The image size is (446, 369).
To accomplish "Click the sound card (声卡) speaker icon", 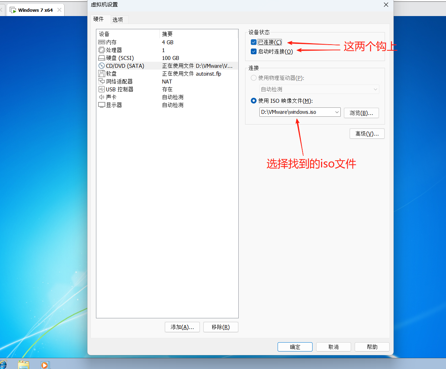I will pyautogui.click(x=102, y=97).
